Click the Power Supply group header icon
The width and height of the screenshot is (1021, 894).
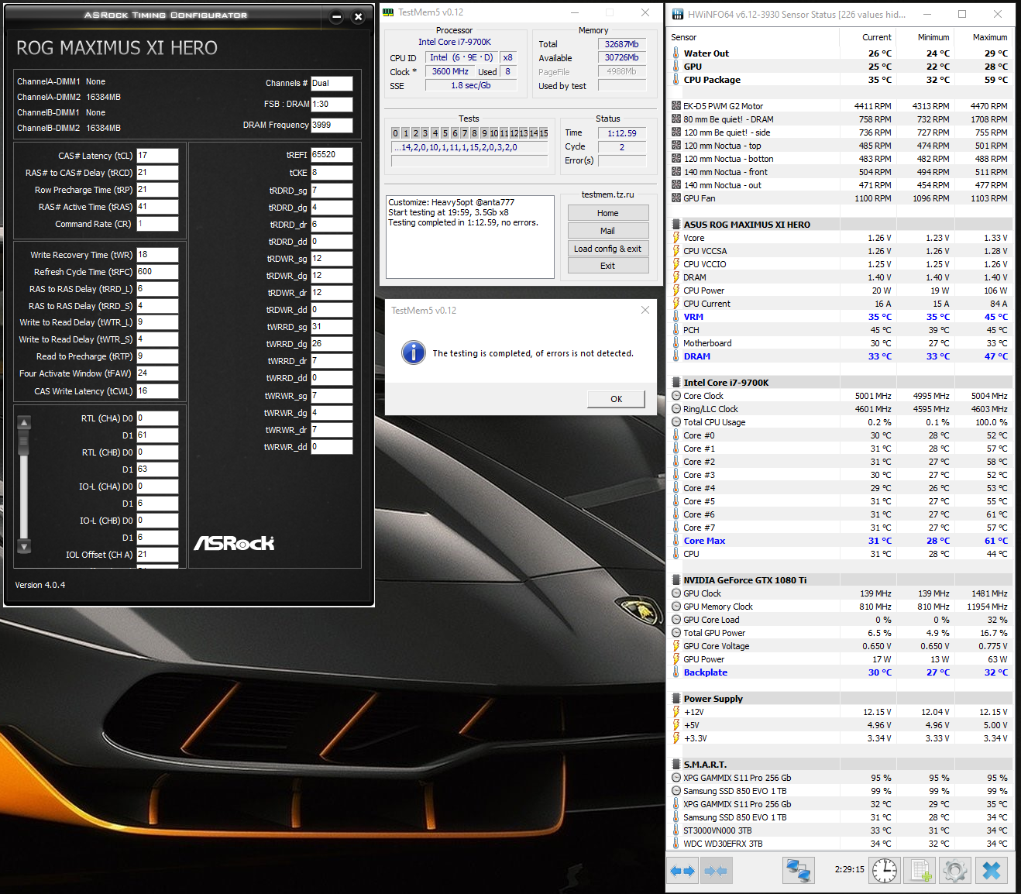pyautogui.click(x=676, y=699)
